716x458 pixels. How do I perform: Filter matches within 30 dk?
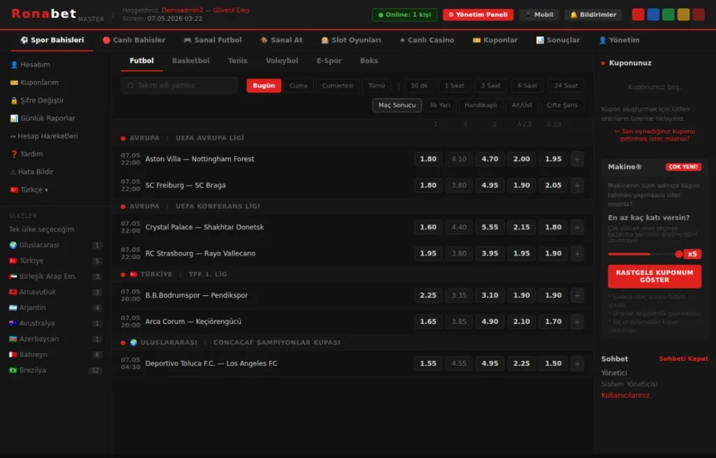419,86
